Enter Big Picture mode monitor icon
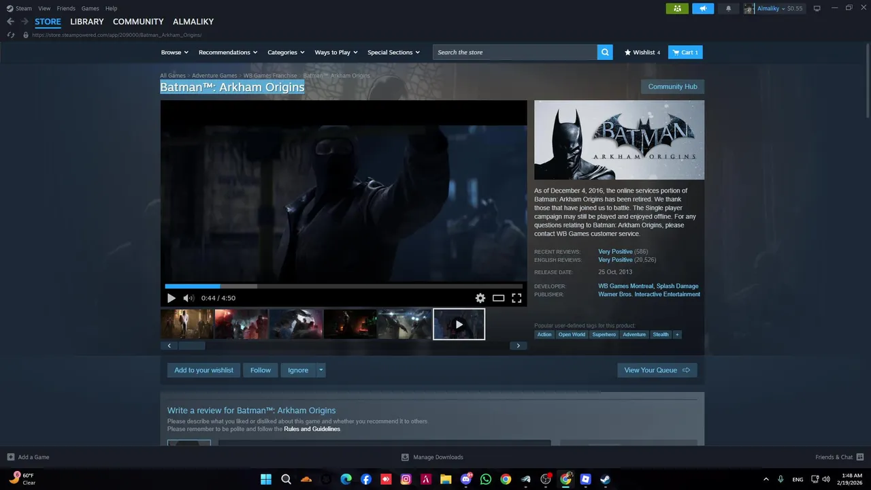This screenshot has width=871, height=490. tap(817, 8)
